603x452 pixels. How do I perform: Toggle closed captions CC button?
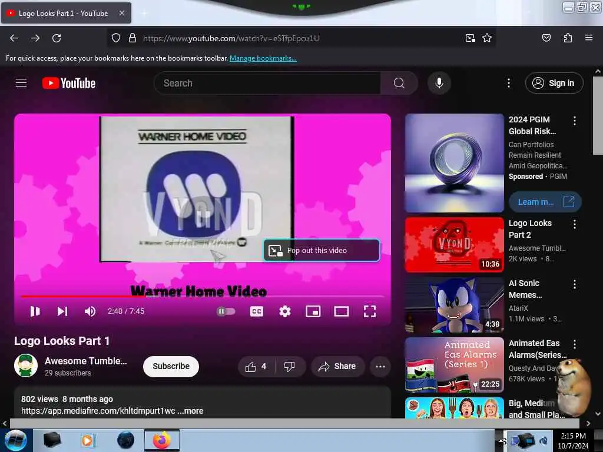pyautogui.click(x=257, y=311)
